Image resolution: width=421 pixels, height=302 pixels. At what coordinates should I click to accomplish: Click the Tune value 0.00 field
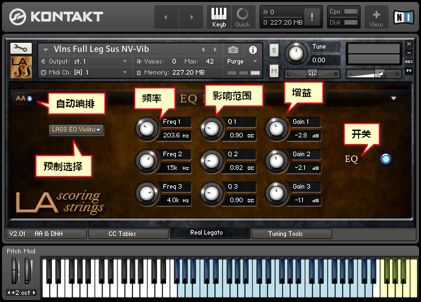pyautogui.click(x=325, y=60)
